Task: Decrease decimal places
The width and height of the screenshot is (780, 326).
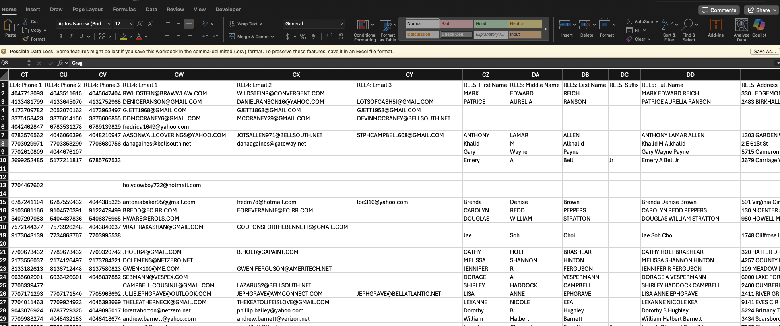Action: tap(340, 37)
